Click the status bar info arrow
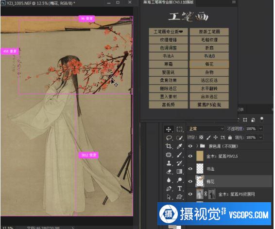Image resolution: width=275 pixels, height=229 pixels. (x=73, y=228)
